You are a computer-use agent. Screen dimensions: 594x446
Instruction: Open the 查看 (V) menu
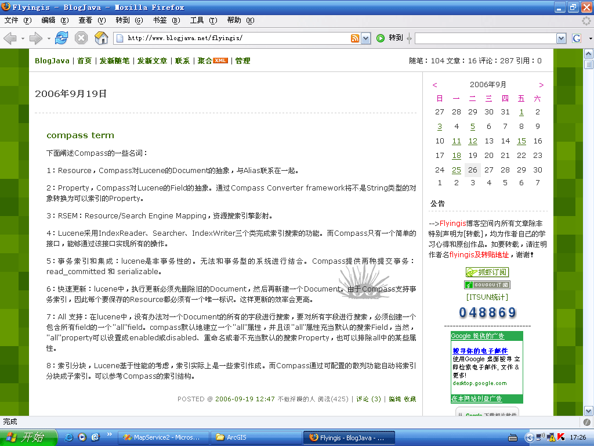click(x=92, y=20)
